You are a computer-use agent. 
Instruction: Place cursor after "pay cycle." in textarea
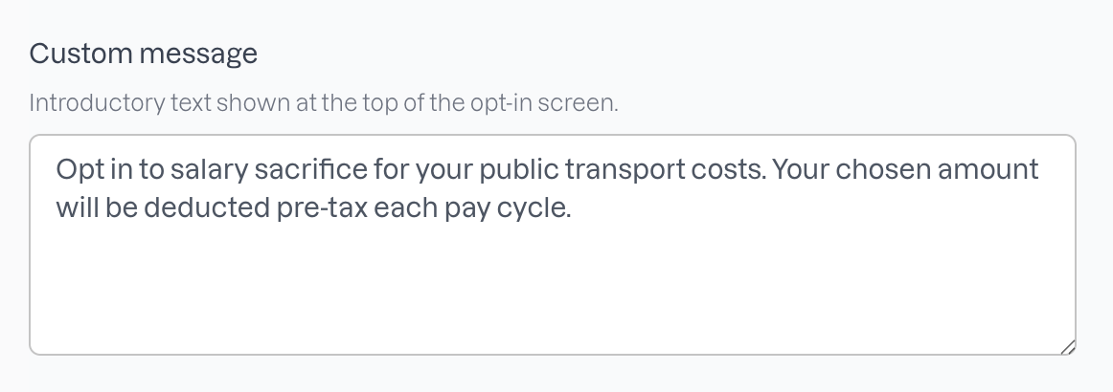pos(573,207)
